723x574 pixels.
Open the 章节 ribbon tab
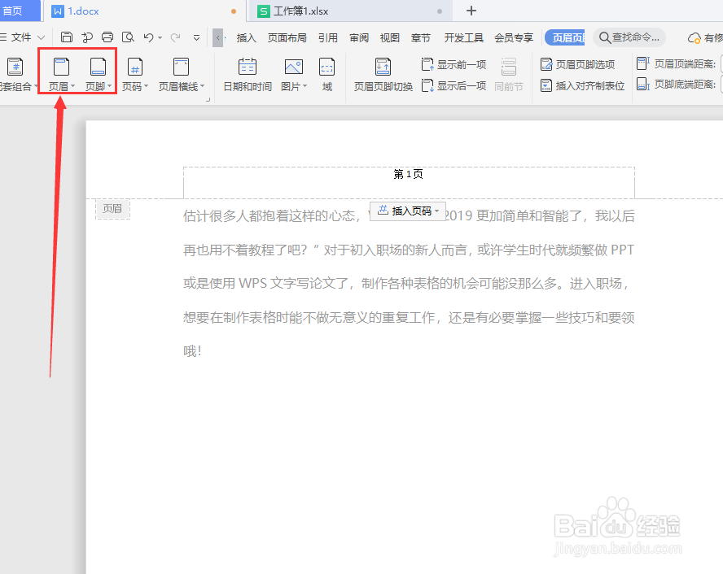[421, 37]
